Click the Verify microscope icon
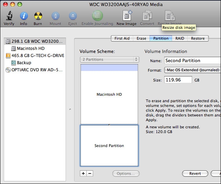221x184 pixels. click(x=9, y=16)
